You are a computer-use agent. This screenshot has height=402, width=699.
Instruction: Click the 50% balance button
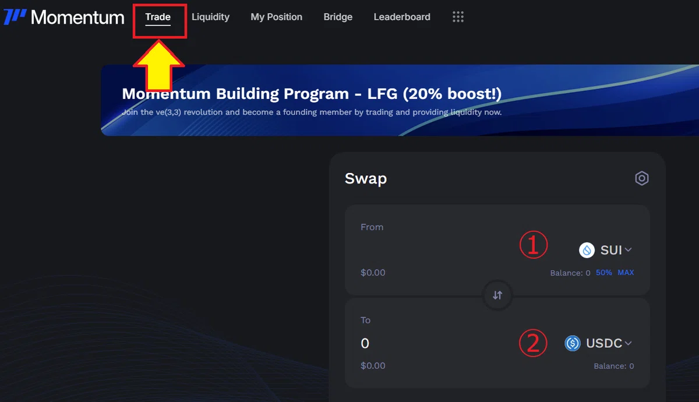click(604, 273)
